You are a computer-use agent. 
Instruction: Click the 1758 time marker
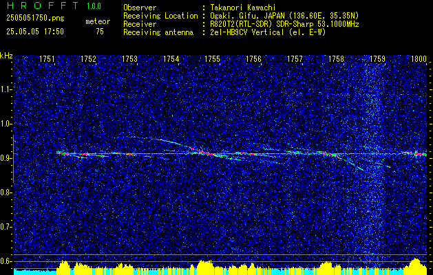pyautogui.click(x=337, y=58)
